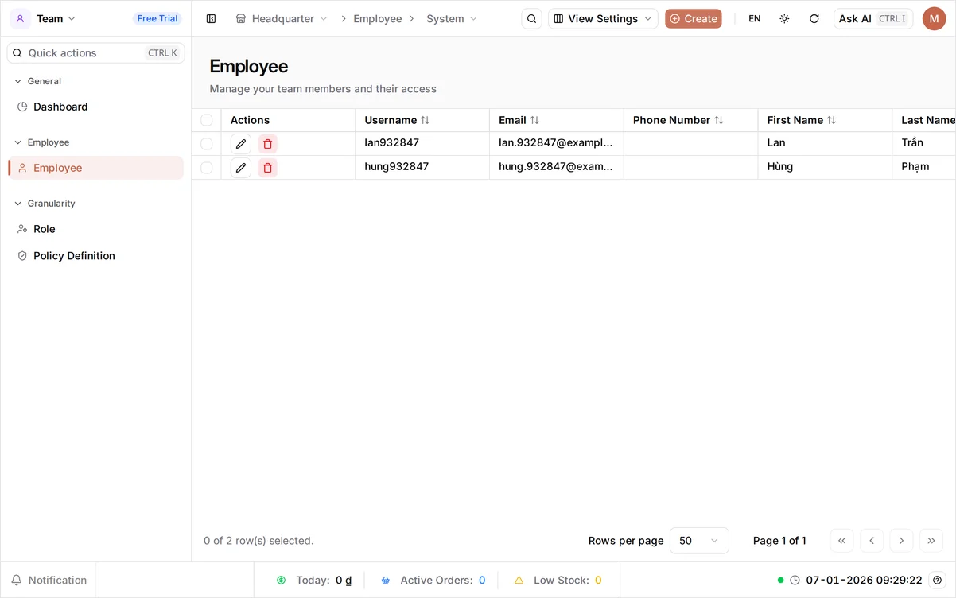The width and height of the screenshot is (956, 598).
Task: Toggle light theme sun icon
Action: 784,18
